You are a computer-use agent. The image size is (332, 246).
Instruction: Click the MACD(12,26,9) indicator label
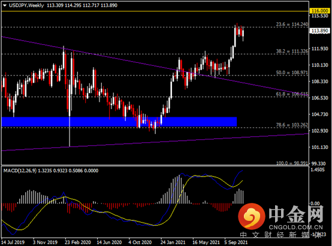click(x=20, y=171)
